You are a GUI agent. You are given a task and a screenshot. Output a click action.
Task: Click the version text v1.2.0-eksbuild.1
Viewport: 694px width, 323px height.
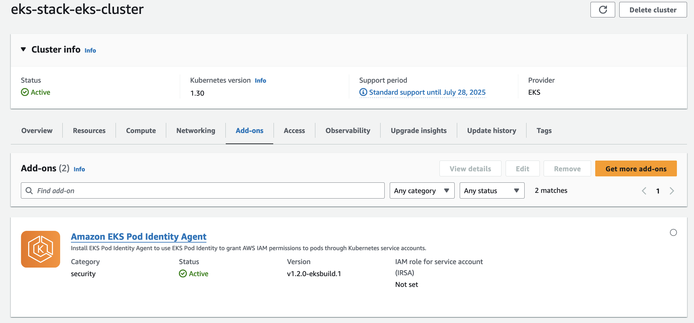[314, 274]
